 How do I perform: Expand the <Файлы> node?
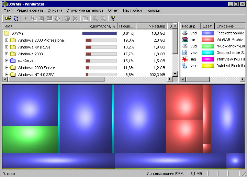point(7,61)
